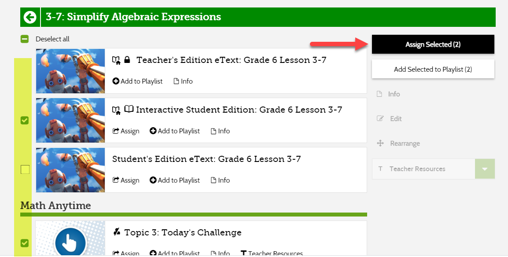The height and width of the screenshot is (257, 508).
Task: Click Add Selected to Playlist (2) button
Action: point(433,69)
